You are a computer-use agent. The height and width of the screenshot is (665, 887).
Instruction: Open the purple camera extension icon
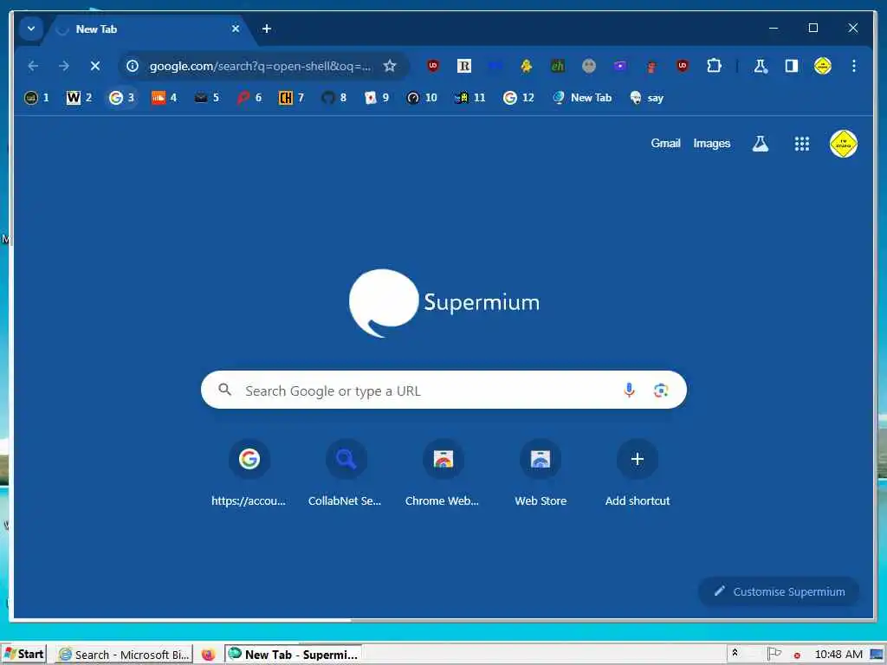[x=620, y=66]
